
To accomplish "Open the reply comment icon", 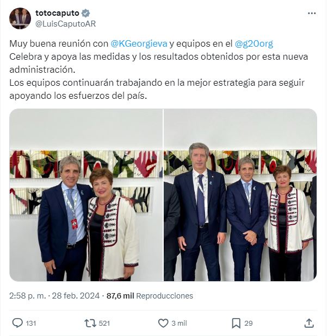I will tap(17, 323).
